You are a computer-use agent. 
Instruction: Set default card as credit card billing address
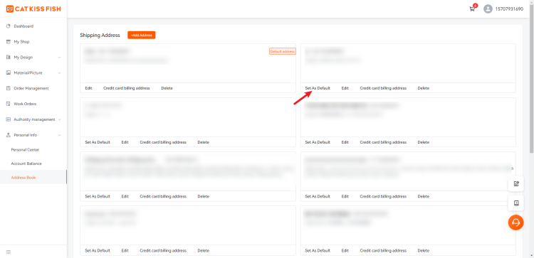127,88
